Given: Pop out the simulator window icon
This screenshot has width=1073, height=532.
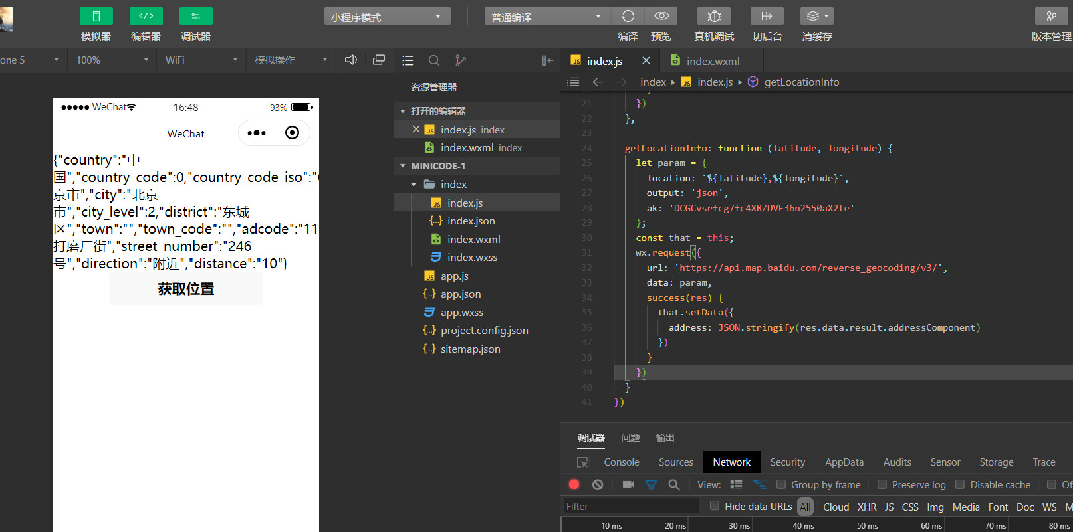Looking at the screenshot, I should [379, 60].
